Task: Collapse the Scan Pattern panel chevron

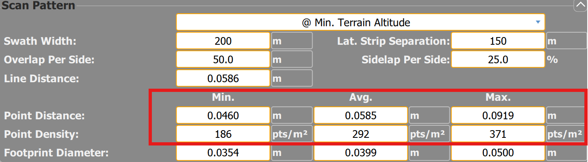Action: pyautogui.click(x=580, y=5)
